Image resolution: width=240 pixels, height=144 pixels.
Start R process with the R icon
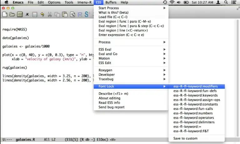(x=80, y=14)
